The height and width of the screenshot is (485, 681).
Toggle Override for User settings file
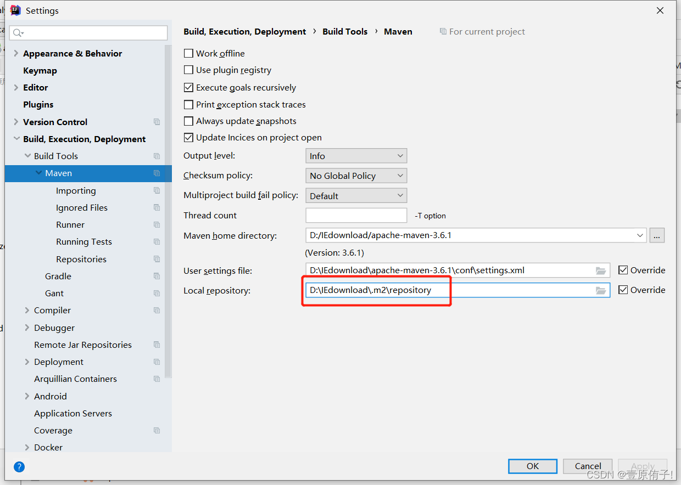(623, 270)
